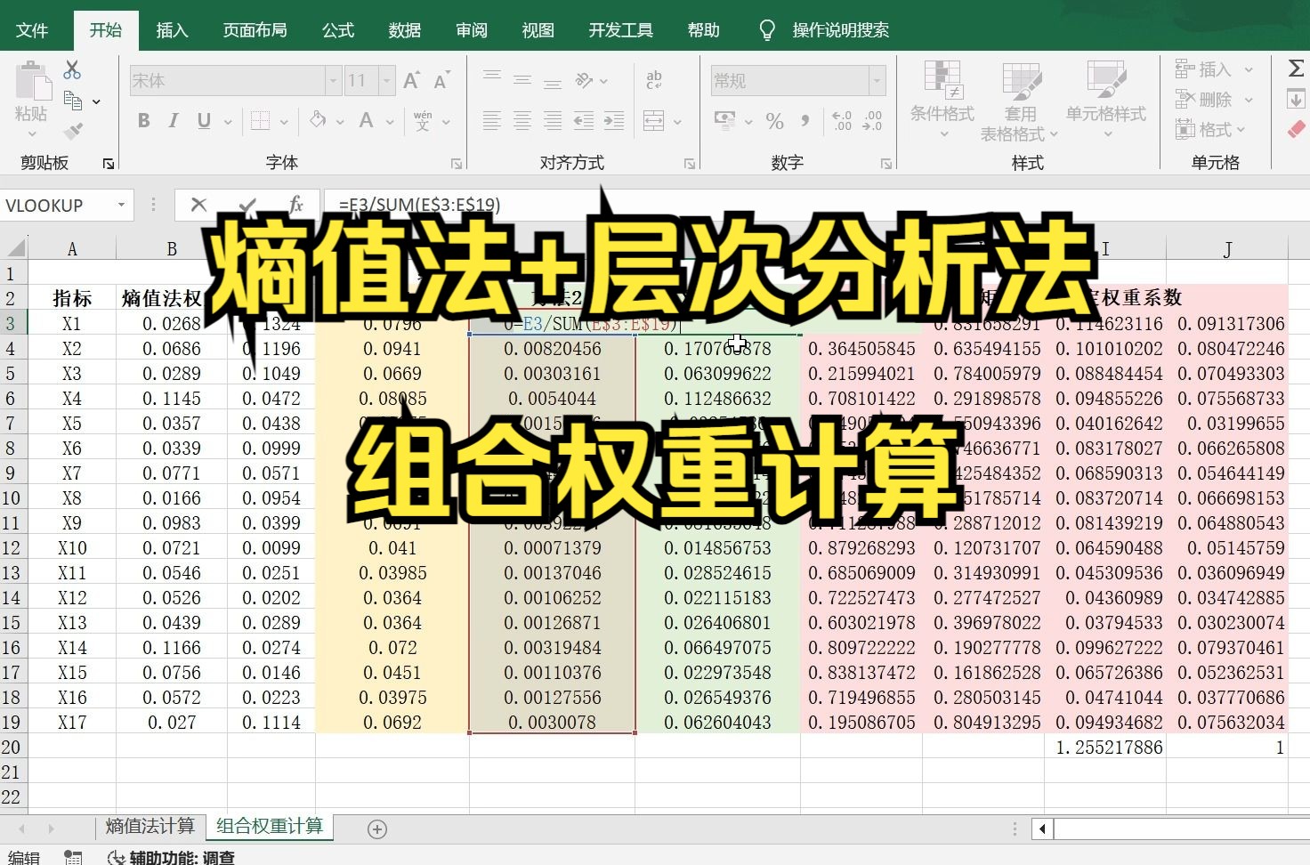Click the AutoSum sigma icon

click(1296, 69)
